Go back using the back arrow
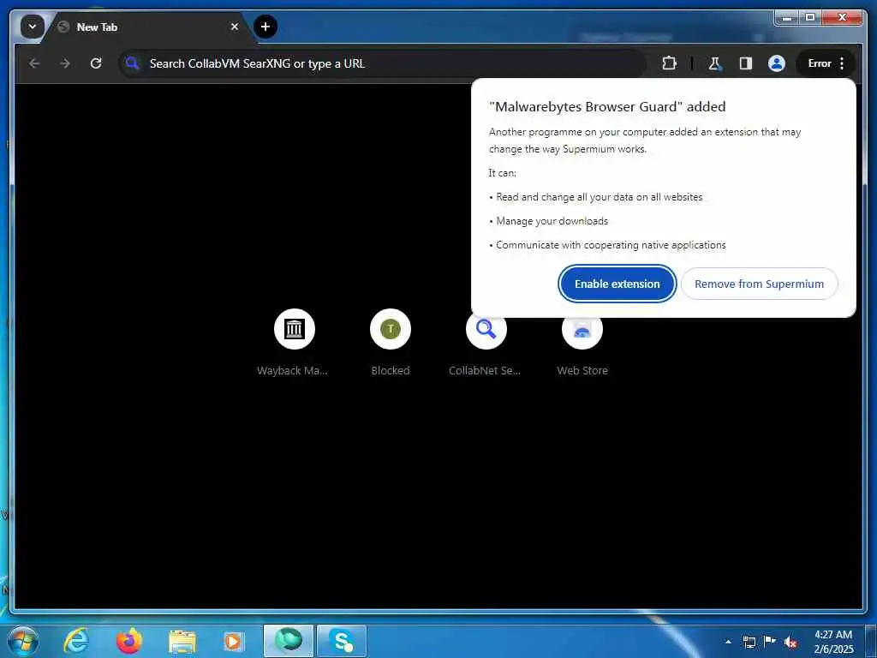The width and height of the screenshot is (877, 658). point(34,63)
